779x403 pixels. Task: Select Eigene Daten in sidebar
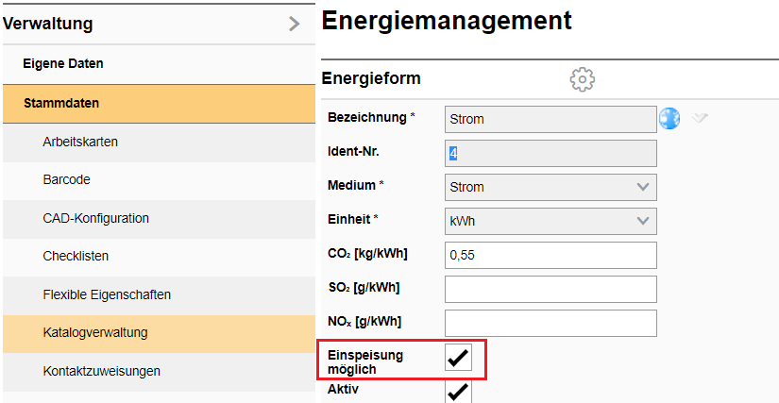click(159, 64)
